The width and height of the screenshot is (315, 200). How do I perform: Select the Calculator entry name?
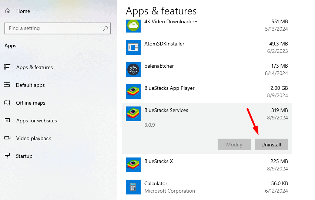pyautogui.click(x=156, y=184)
